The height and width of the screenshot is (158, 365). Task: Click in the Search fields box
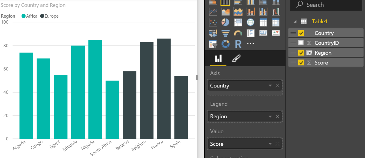(x=326, y=5)
